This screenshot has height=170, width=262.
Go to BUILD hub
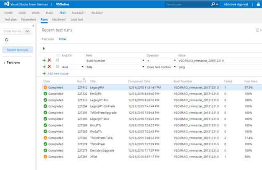click(x=50, y=13)
